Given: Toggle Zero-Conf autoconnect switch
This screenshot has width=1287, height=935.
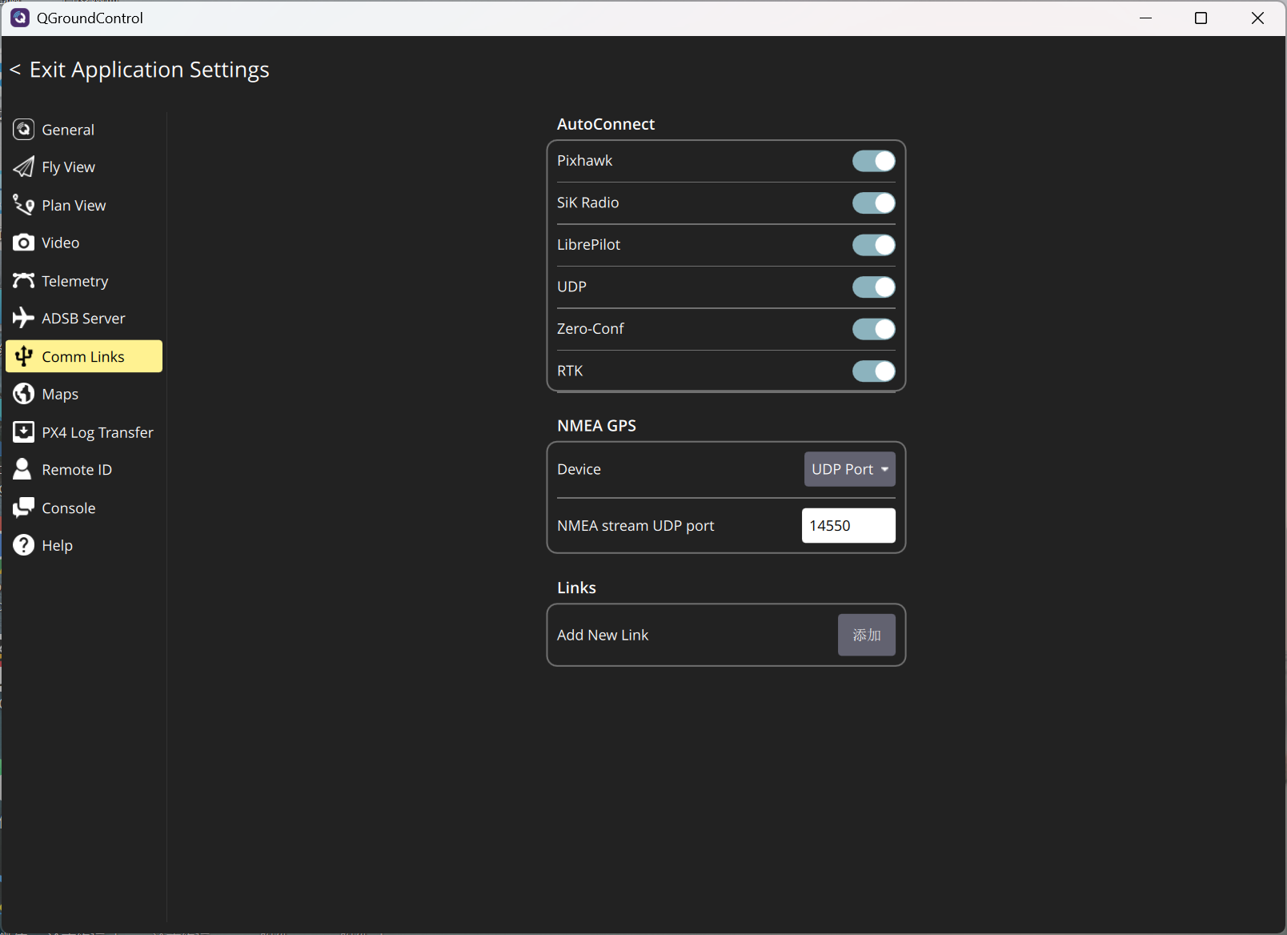Looking at the screenshot, I should coord(873,329).
